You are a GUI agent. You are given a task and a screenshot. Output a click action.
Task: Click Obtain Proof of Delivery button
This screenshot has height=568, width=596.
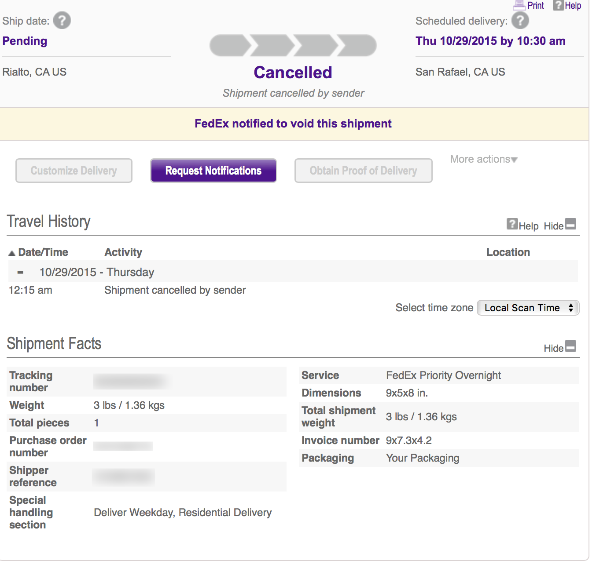click(363, 171)
